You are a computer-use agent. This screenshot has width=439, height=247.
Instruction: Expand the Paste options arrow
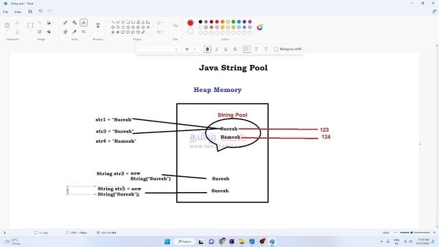click(8, 32)
